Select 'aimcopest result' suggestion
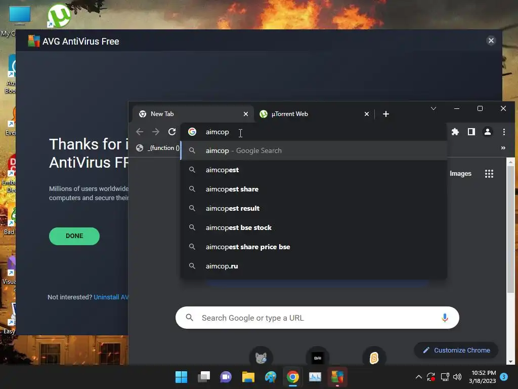Viewport: 518px width, 389px height. 314,208
